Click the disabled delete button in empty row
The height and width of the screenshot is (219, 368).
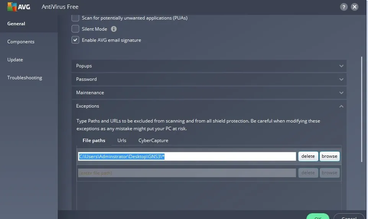point(308,173)
